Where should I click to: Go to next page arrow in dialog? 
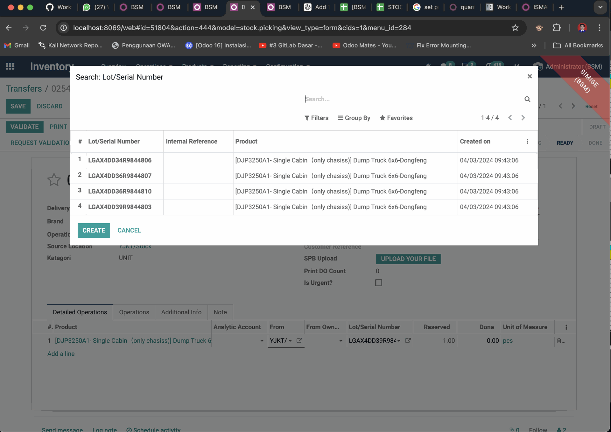(523, 118)
